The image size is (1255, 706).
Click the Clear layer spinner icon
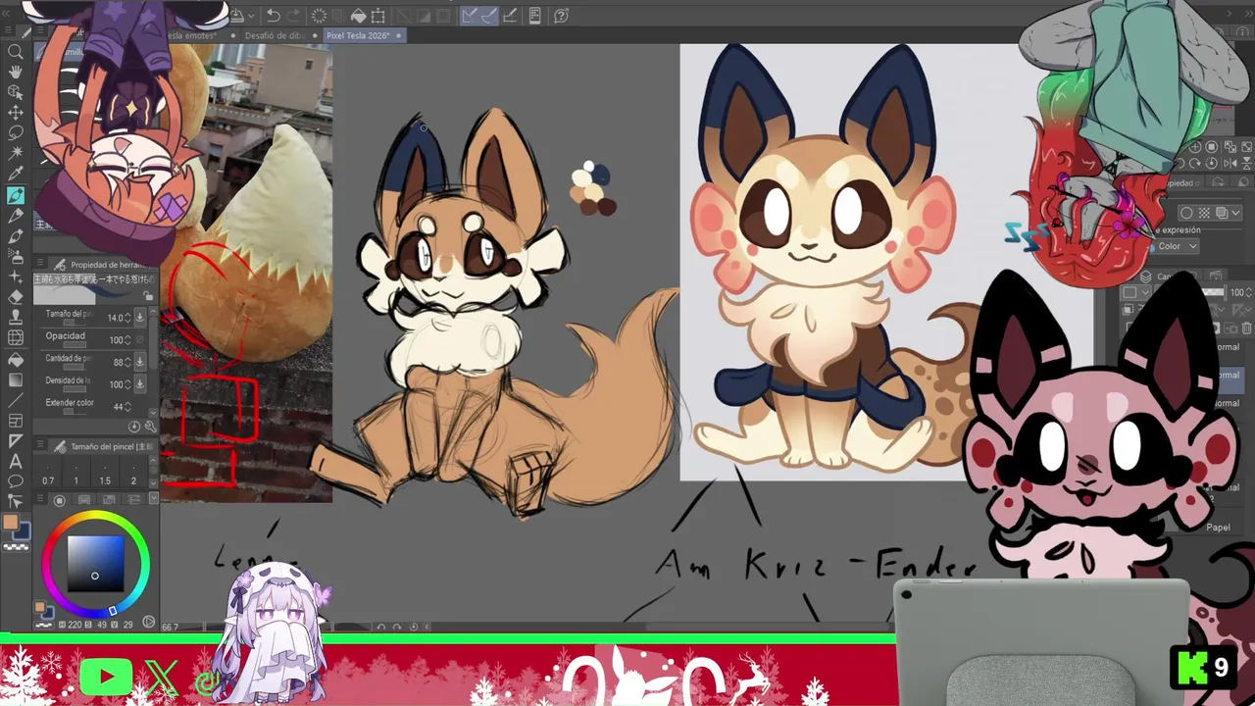(x=319, y=16)
